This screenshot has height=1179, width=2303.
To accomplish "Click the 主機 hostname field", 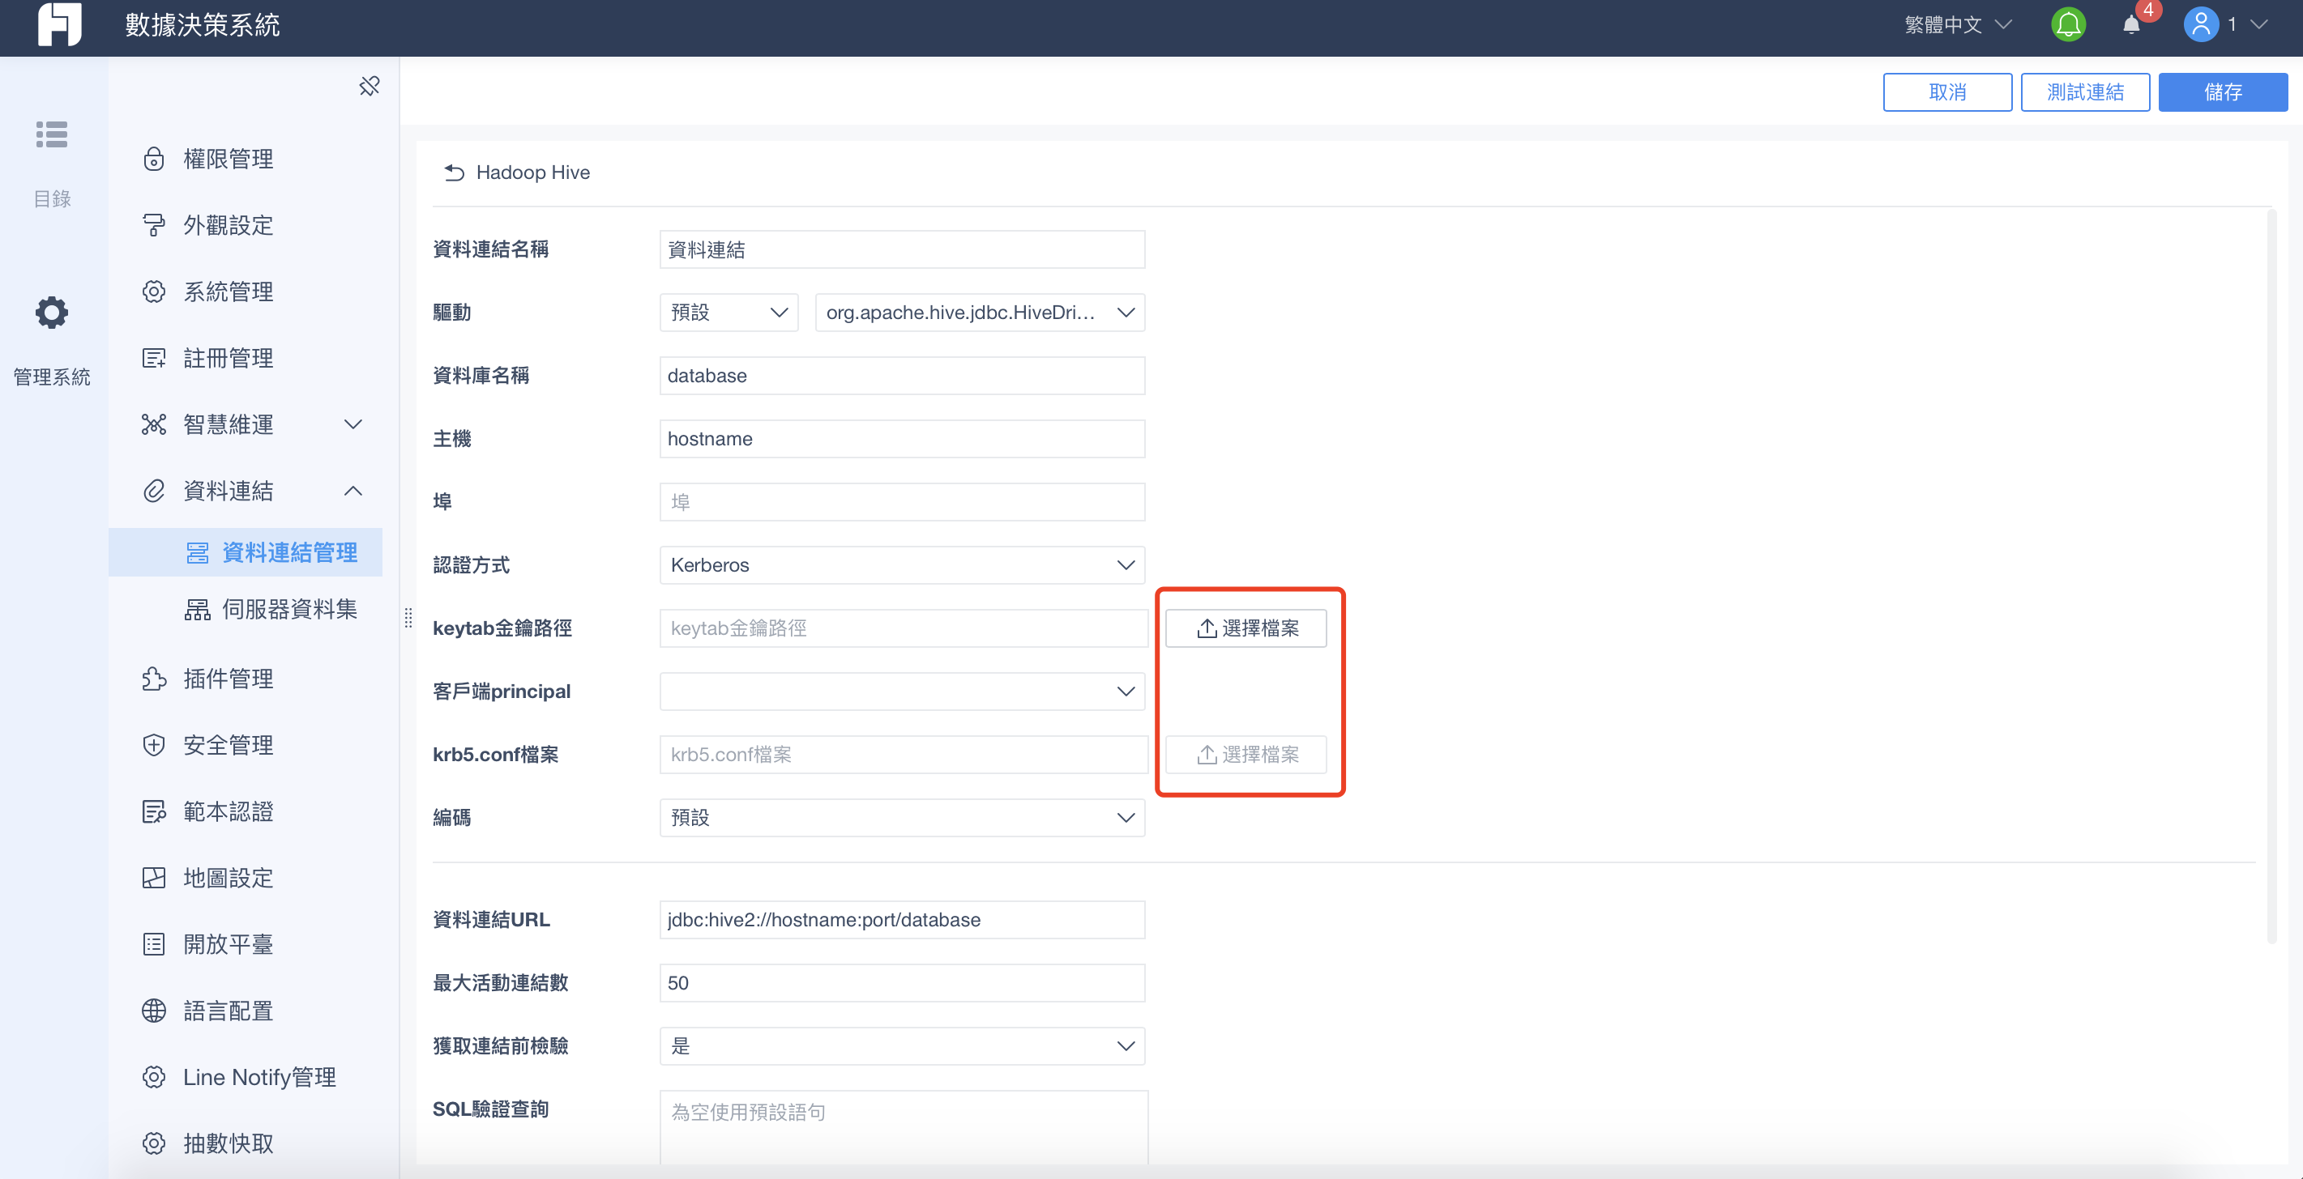I will pyautogui.click(x=902, y=439).
